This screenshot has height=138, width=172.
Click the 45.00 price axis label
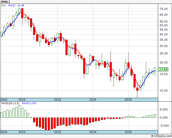(x=164, y=30)
